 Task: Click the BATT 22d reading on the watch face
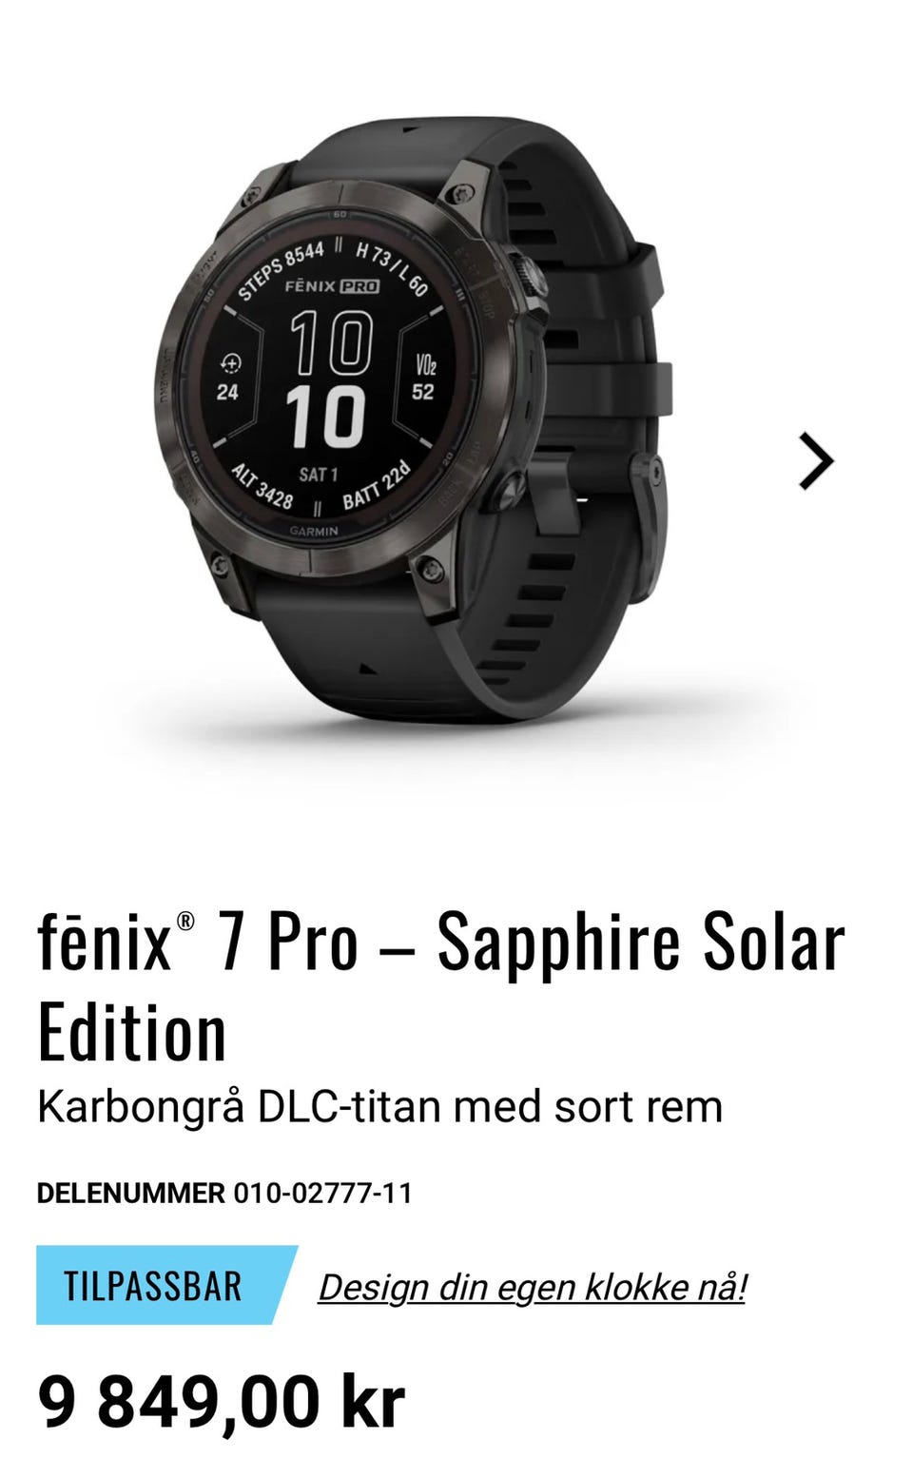376,485
